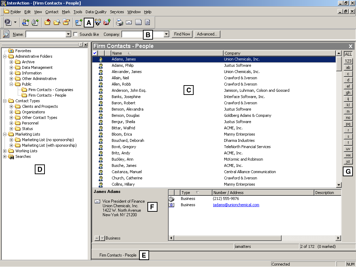This screenshot has height=267, width=356.
Task: Open the Name dropdown in the search bar
Action: click(x=68, y=34)
